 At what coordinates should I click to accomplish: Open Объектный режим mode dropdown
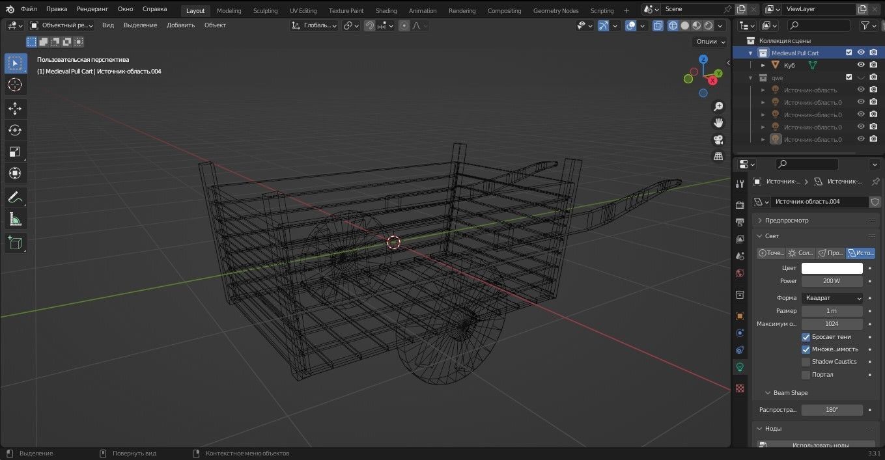[62, 25]
